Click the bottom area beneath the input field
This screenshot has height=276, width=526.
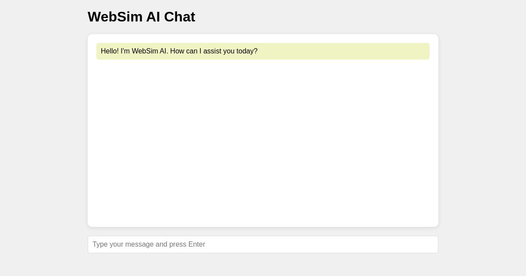(263, 265)
